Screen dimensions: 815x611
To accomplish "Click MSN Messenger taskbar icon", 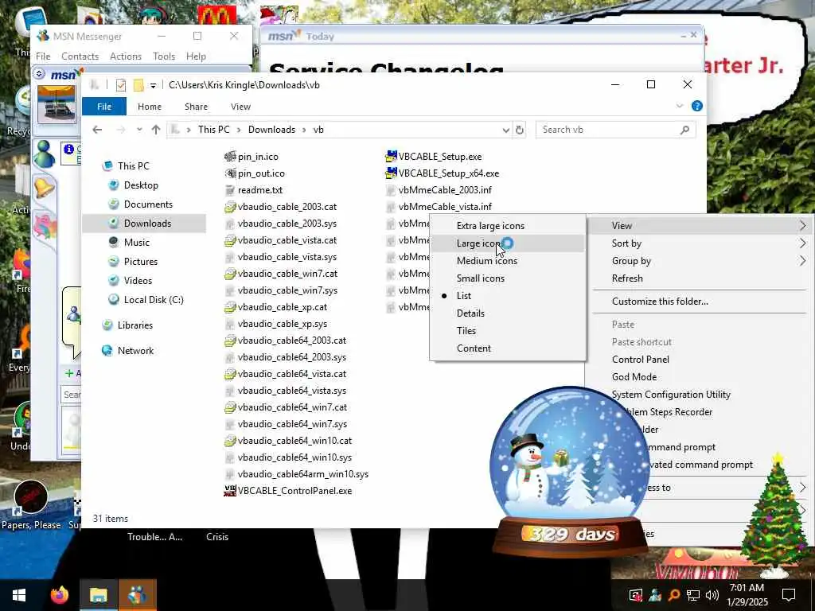I will click(x=137, y=595).
